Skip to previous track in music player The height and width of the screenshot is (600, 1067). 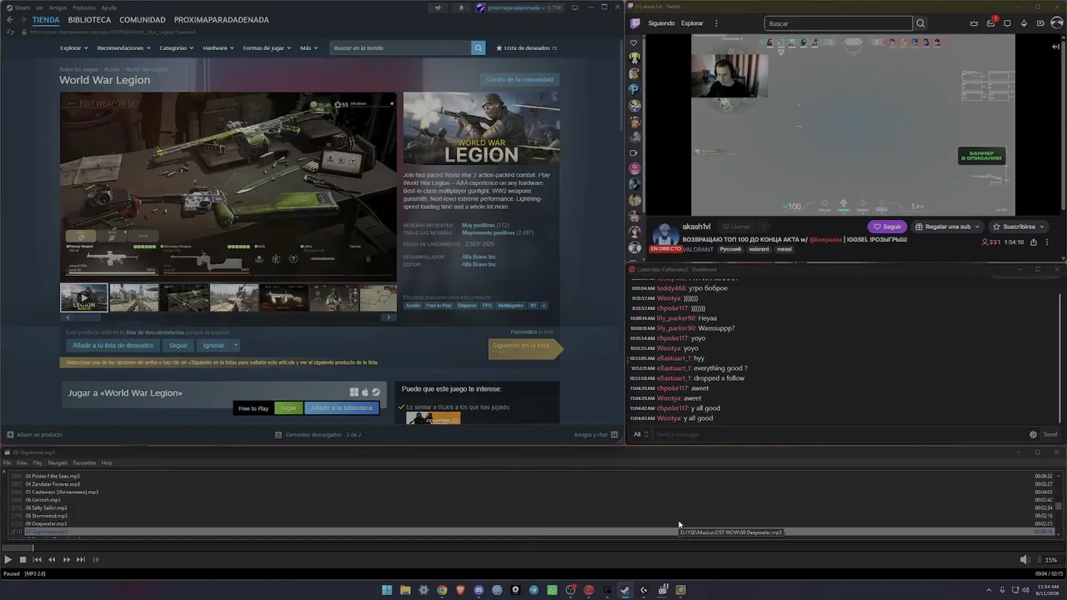pyautogui.click(x=37, y=560)
